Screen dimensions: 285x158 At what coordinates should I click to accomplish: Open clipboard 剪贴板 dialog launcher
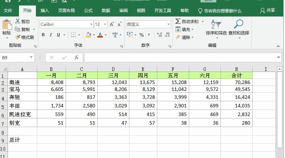(35, 46)
